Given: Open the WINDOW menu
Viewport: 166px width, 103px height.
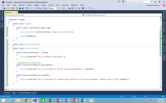Looking at the screenshot, I should (74, 5).
